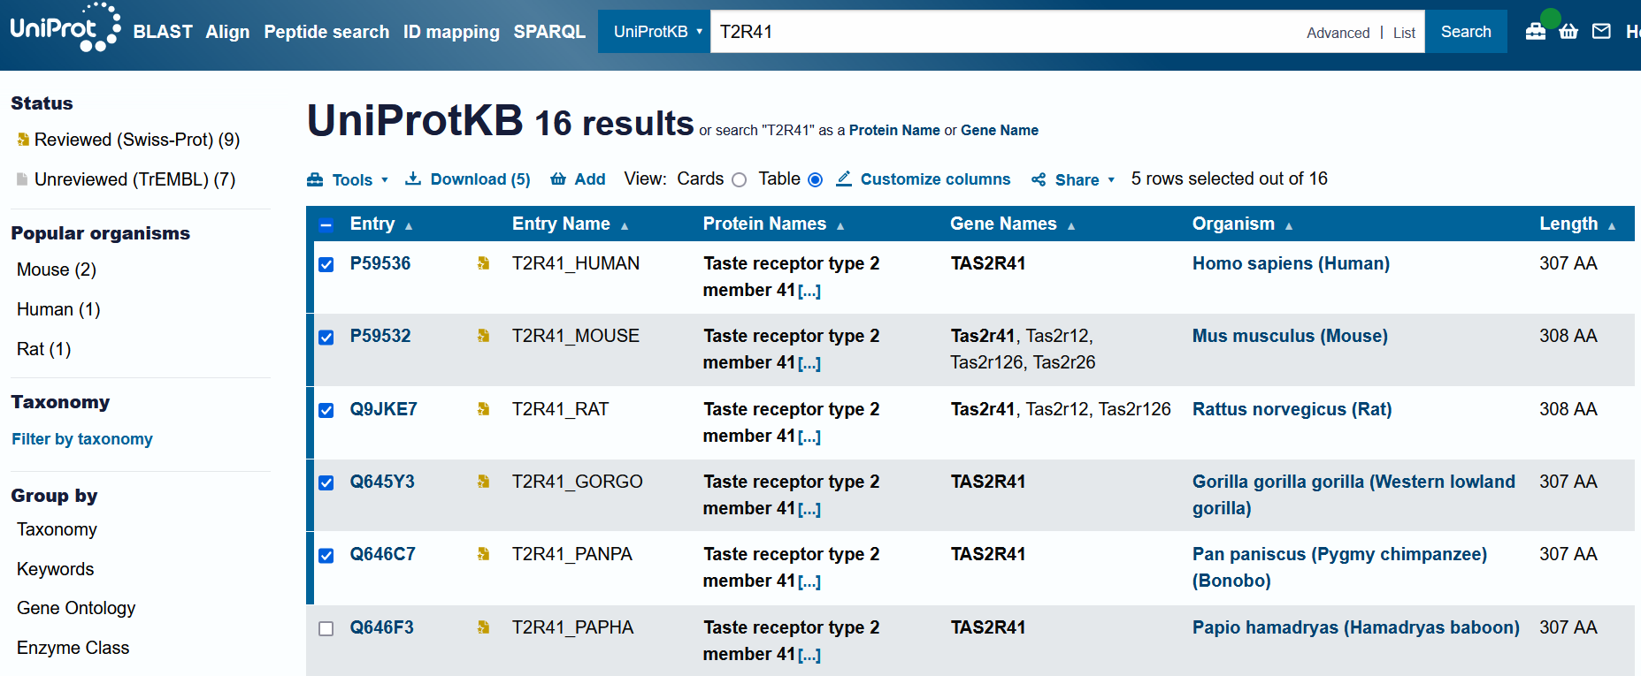
Task: Open the tools toolbox icon in header
Action: 1536,32
